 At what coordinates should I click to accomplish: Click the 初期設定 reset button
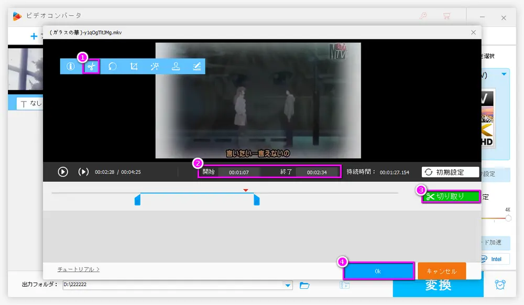[450, 172]
